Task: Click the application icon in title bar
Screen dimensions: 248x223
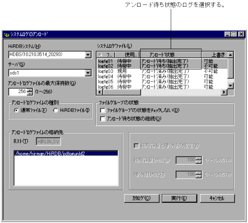Action: (7, 34)
